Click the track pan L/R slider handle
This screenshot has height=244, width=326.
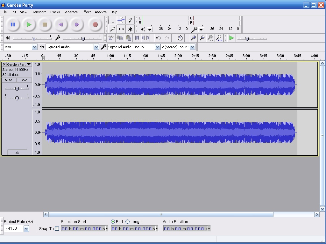click(17, 98)
